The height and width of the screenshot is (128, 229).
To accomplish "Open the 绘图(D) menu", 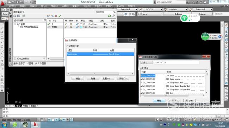I will pyautogui.click(x=76, y=6).
